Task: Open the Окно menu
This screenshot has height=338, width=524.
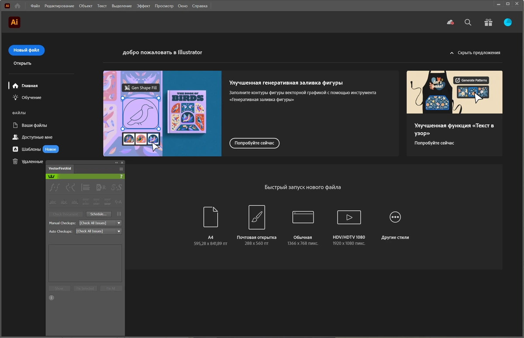Action: 183,6
